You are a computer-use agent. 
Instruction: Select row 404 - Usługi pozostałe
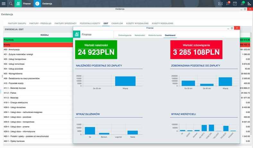point(38,69)
